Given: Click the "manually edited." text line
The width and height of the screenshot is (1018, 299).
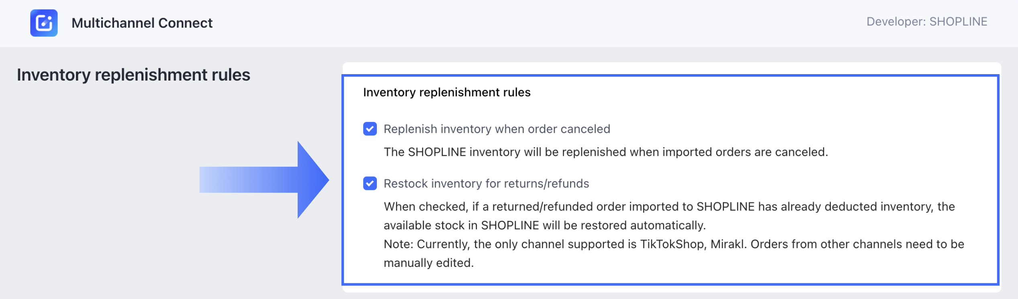Looking at the screenshot, I should click(x=429, y=263).
